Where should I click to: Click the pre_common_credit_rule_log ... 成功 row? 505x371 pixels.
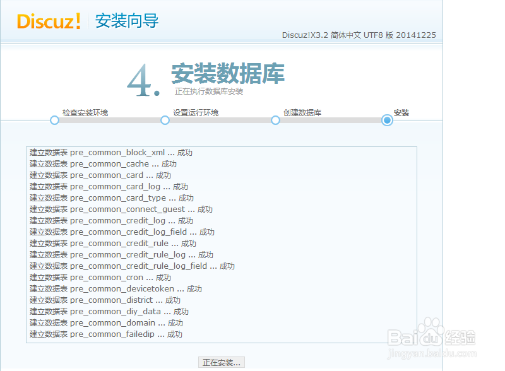coord(121,255)
